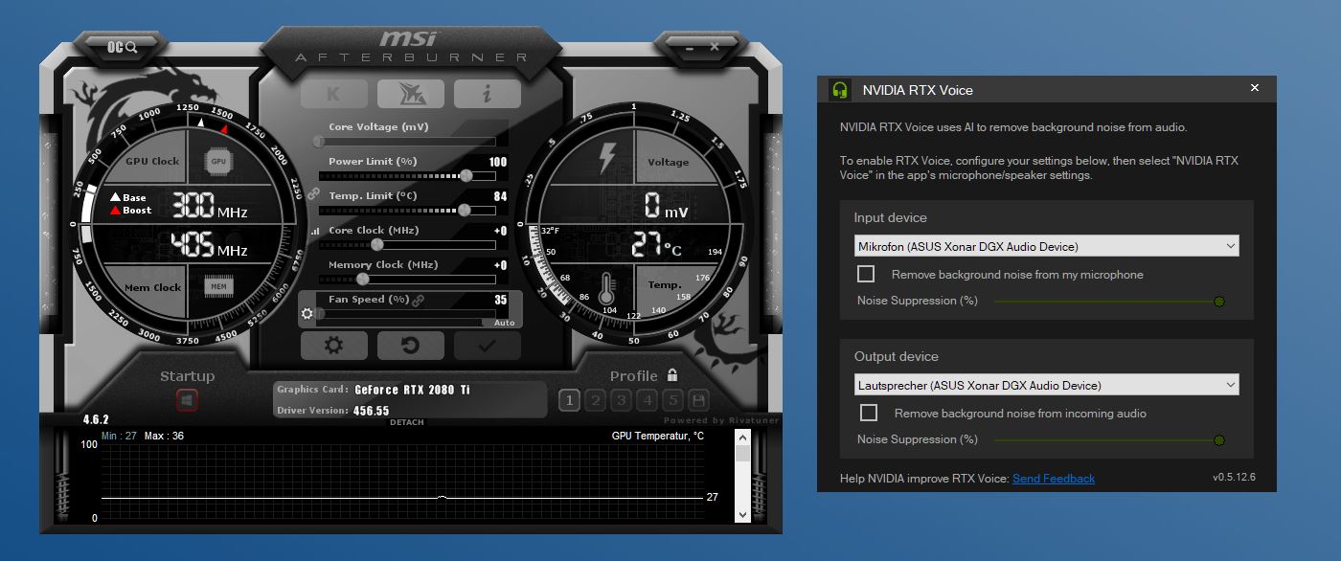Image resolution: width=1341 pixels, height=561 pixels.
Task: Select profile slot 2
Action: pyautogui.click(x=596, y=400)
